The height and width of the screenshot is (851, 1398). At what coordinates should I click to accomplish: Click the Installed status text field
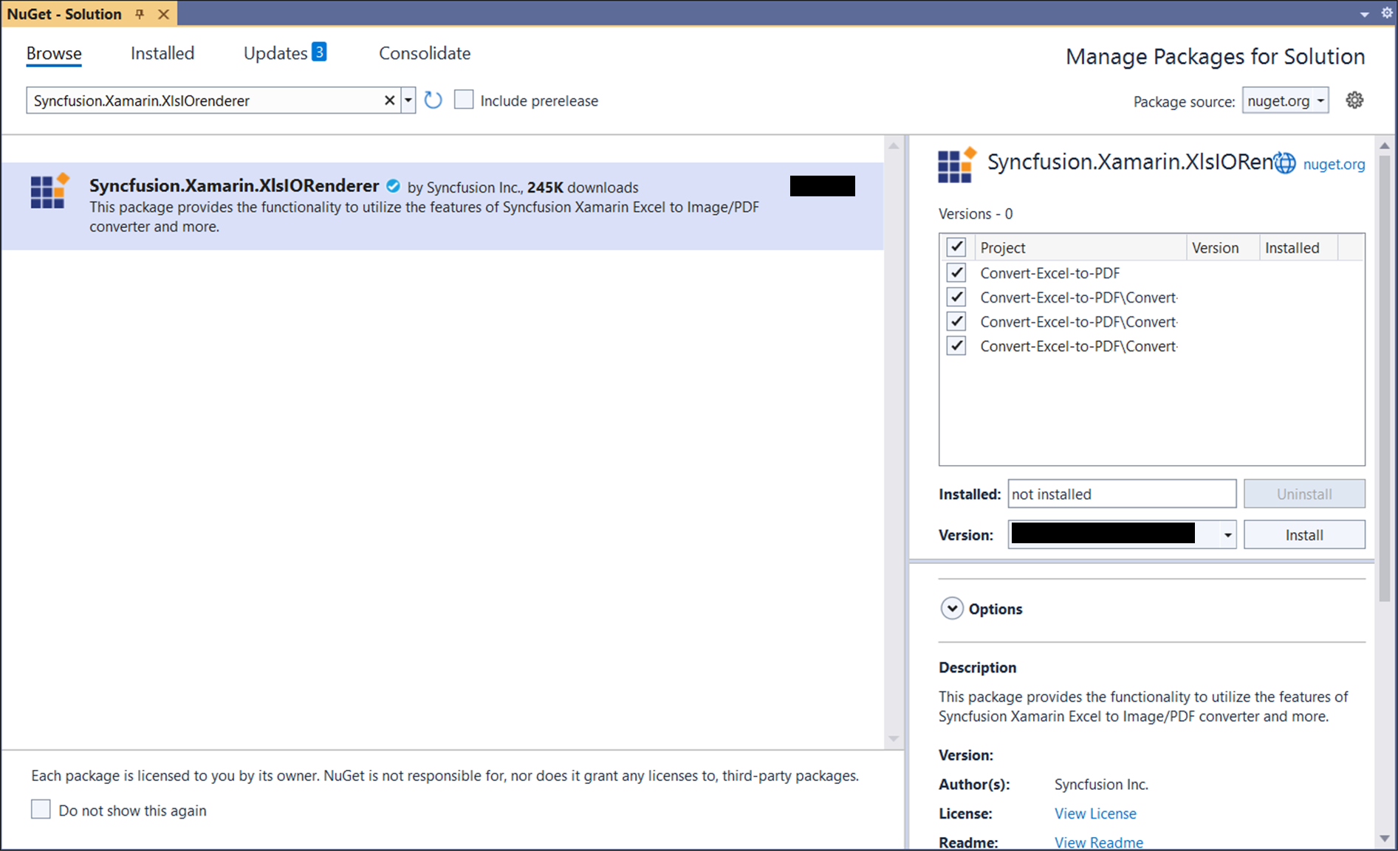(x=1122, y=494)
